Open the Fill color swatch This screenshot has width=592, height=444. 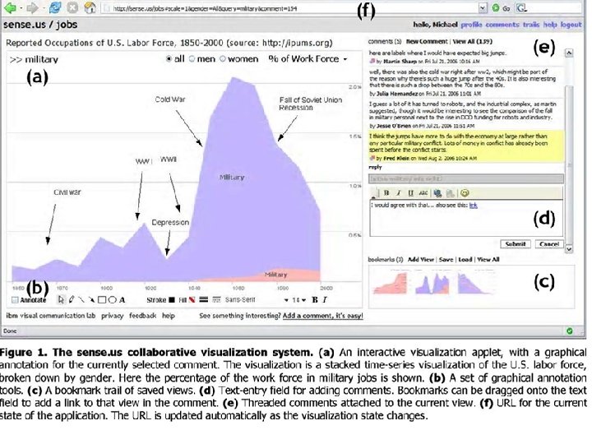[x=192, y=300]
